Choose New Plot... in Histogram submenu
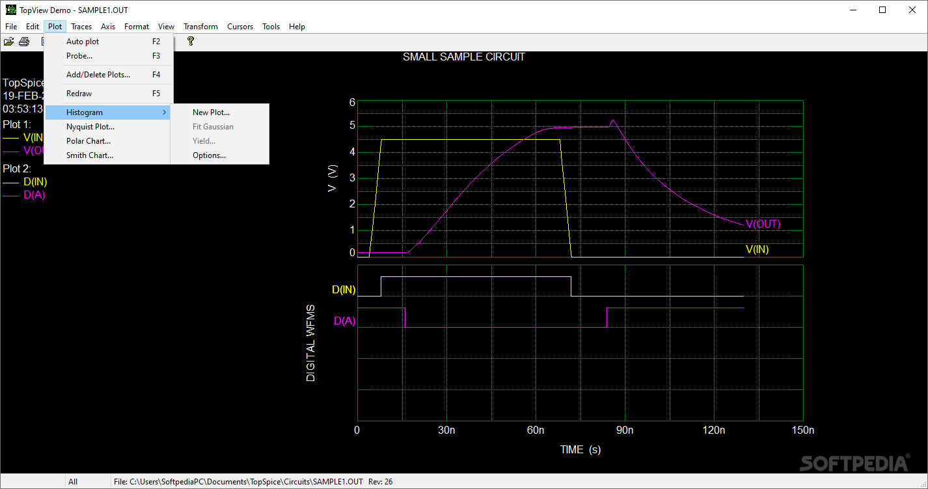Viewport: 928px width, 489px height. click(x=220, y=112)
